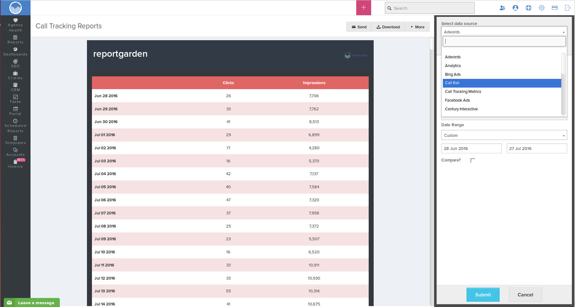This screenshot has height=307, width=575.
Task: Select Call Rail from the data source list
Action: click(502, 83)
